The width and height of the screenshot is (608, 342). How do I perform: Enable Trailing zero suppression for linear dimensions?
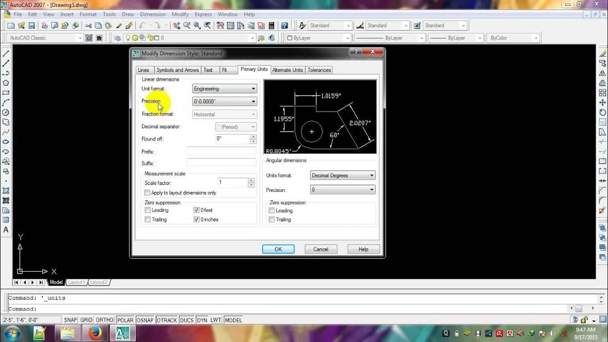(147, 219)
